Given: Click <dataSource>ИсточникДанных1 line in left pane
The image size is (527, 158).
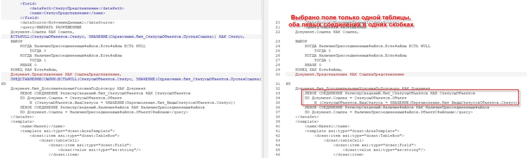Looking at the screenshot, I should pos(67,23).
